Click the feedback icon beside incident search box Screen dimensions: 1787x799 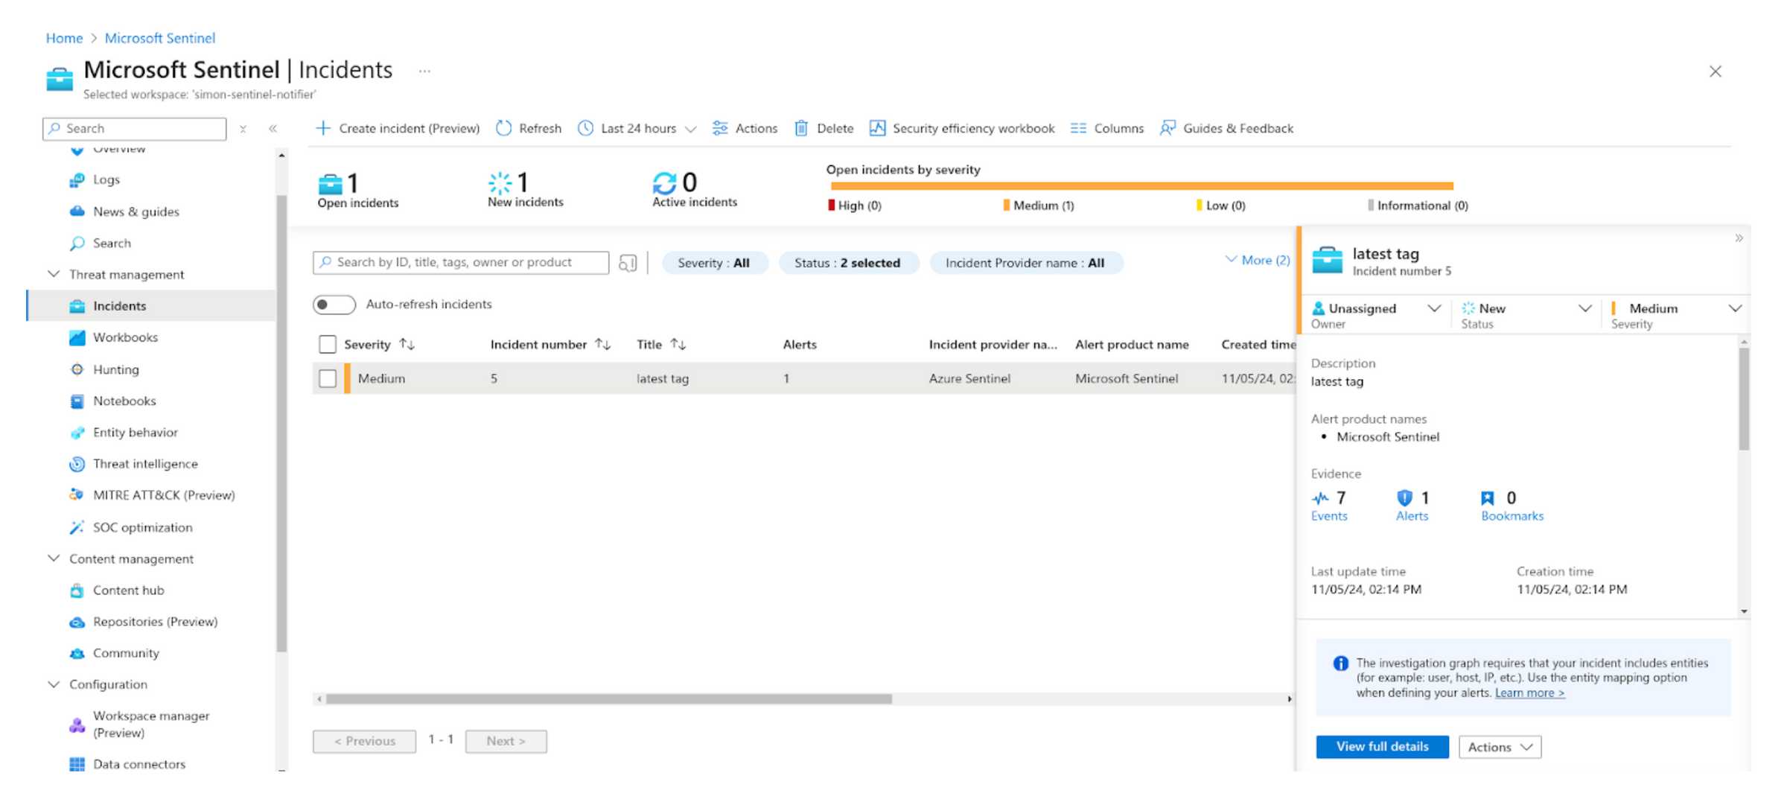[x=628, y=263]
